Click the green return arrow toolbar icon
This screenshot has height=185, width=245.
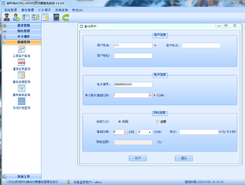pos(66,17)
